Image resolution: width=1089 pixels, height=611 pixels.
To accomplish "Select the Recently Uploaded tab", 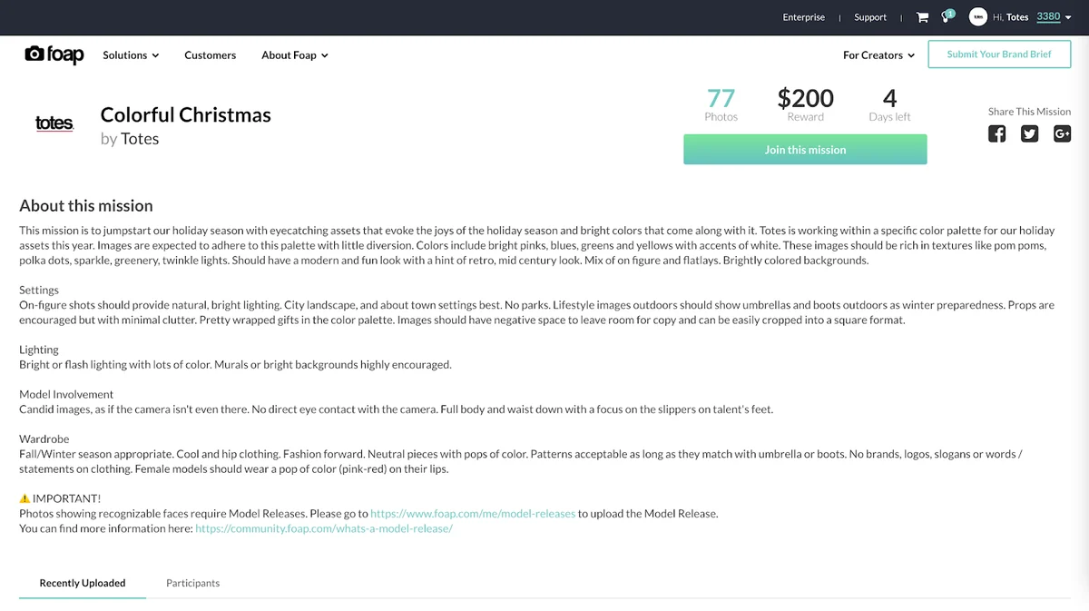I will [83, 583].
